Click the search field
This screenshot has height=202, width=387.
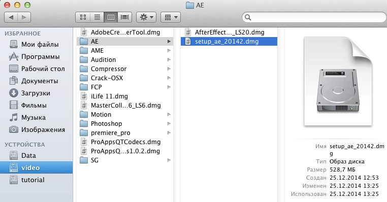[315, 17]
